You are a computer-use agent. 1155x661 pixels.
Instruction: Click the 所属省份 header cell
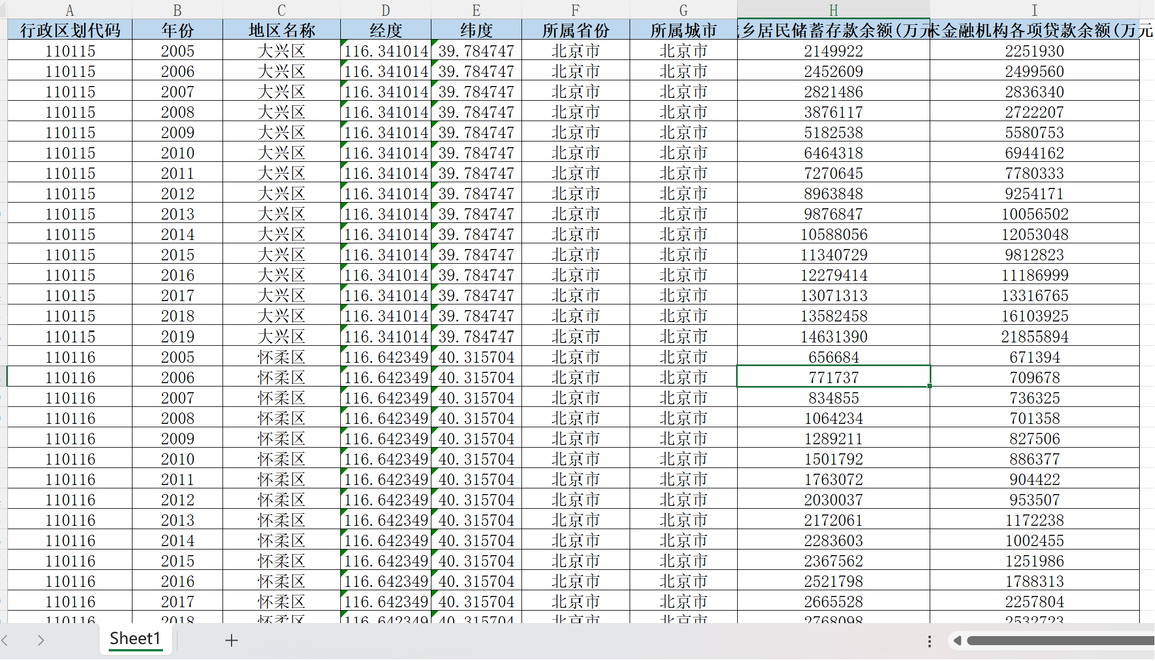(x=575, y=31)
